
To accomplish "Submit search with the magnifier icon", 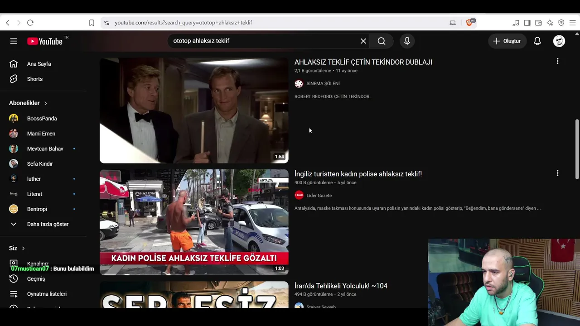I will point(382,41).
